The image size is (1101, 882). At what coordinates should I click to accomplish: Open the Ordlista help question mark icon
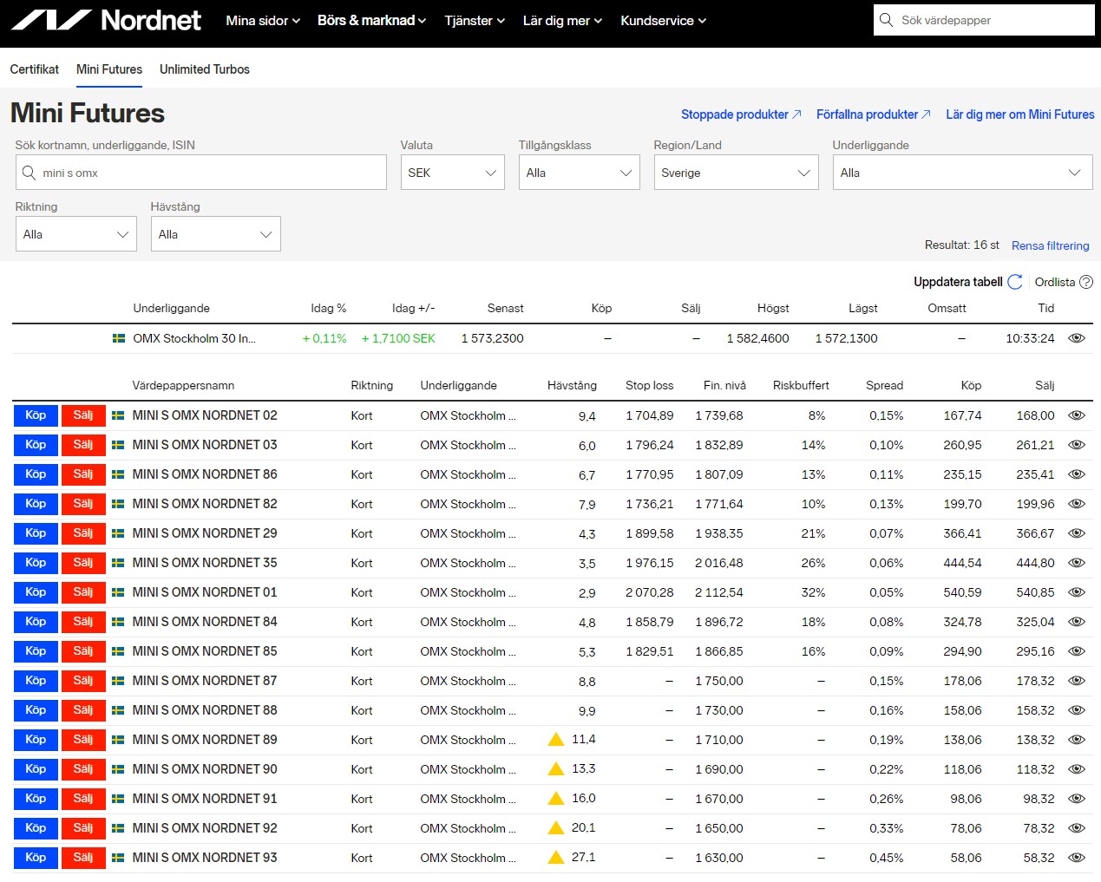tap(1086, 282)
